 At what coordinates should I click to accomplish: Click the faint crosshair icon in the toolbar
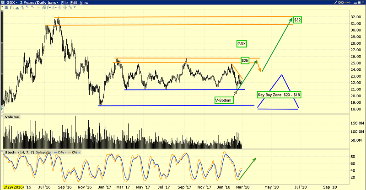38,7
